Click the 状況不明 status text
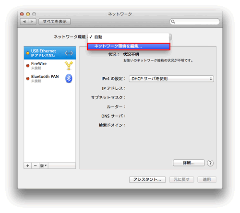Viewport: 240px width, 213px height. pyautogui.click(x=131, y=54)
